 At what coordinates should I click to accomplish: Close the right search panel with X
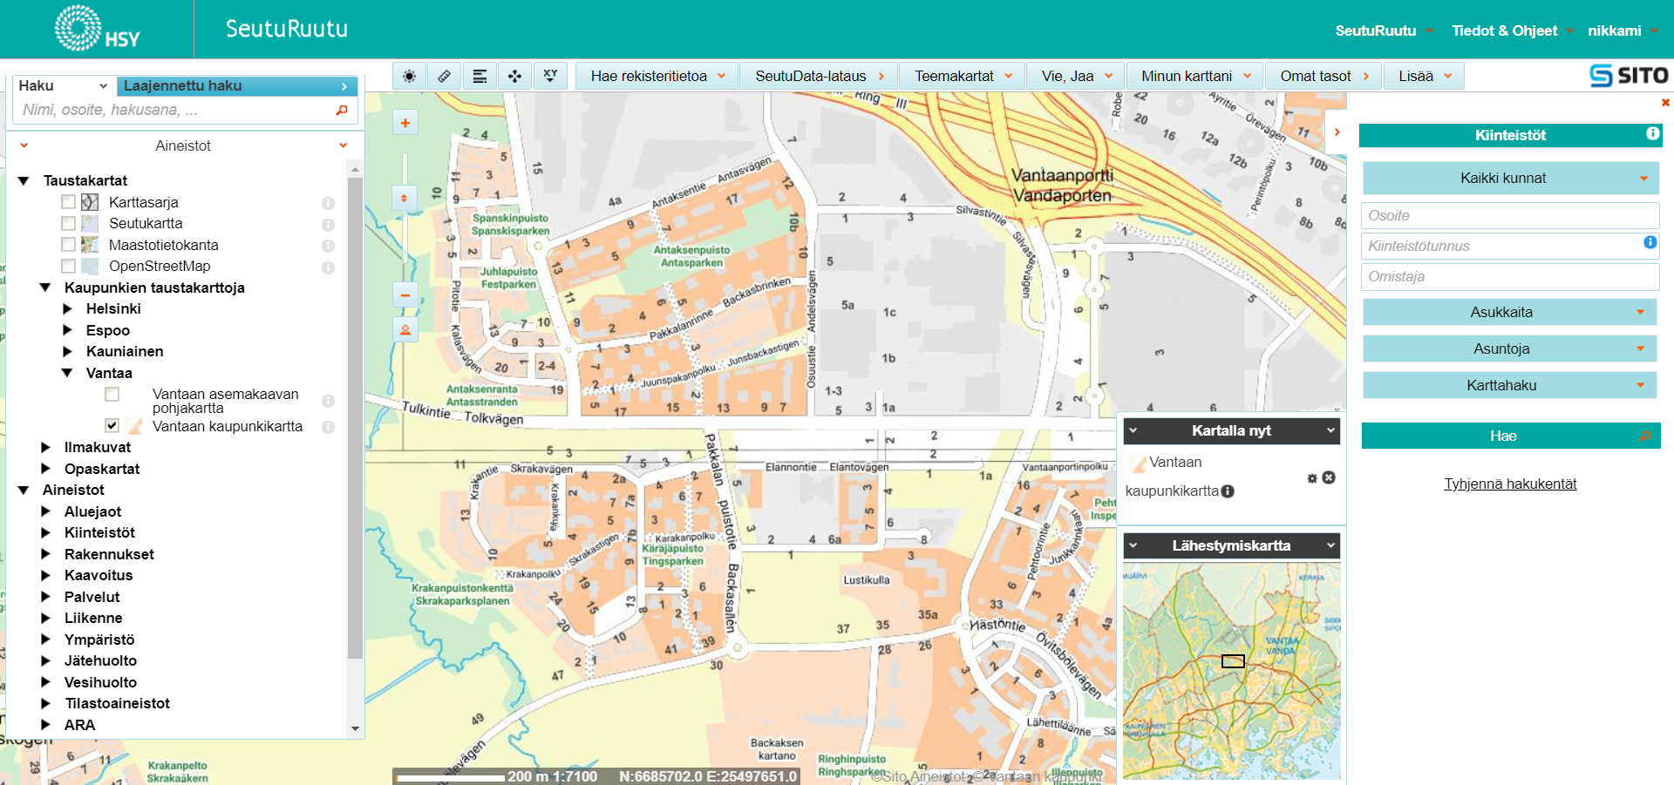pyautogui.click(x=1665, y=103)
